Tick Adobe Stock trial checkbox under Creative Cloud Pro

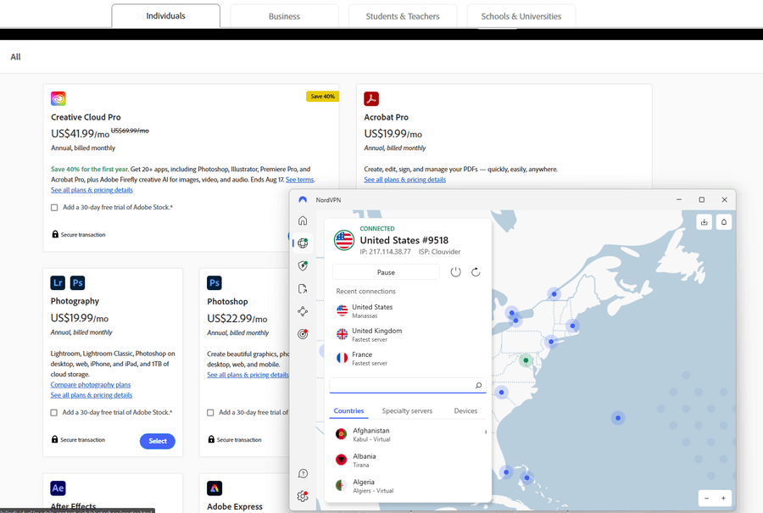54,208
